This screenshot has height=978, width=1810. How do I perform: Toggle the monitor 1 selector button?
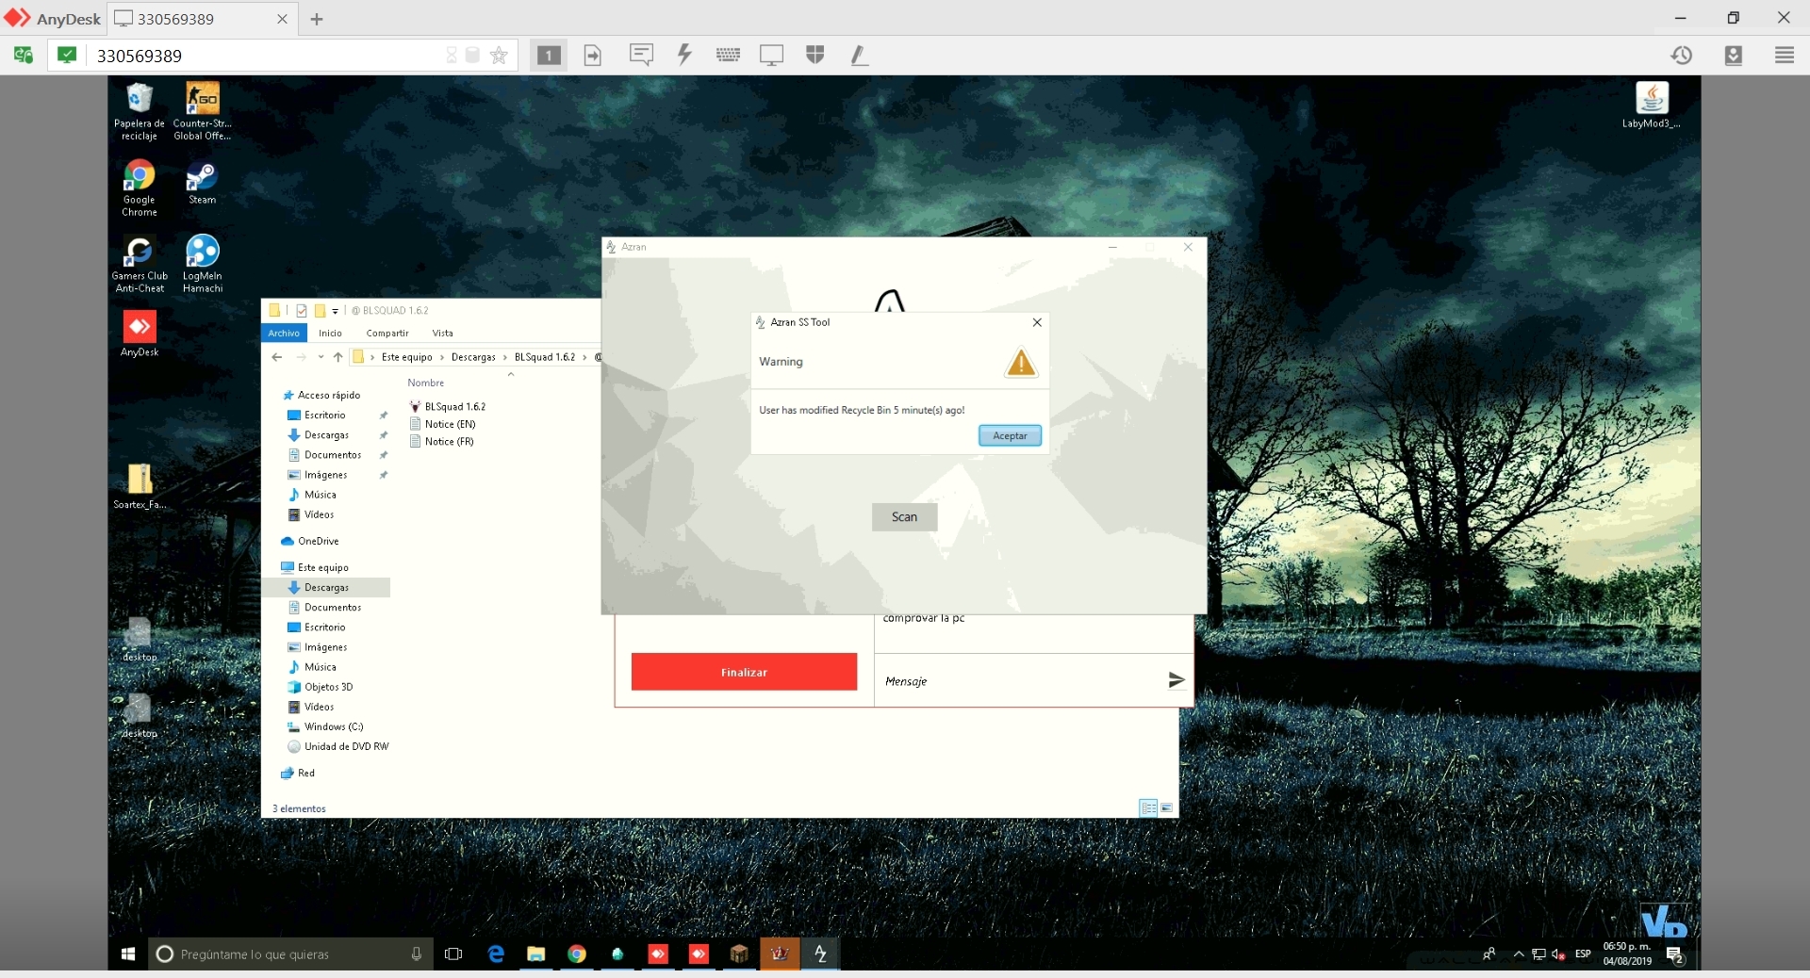click(549, 56)
